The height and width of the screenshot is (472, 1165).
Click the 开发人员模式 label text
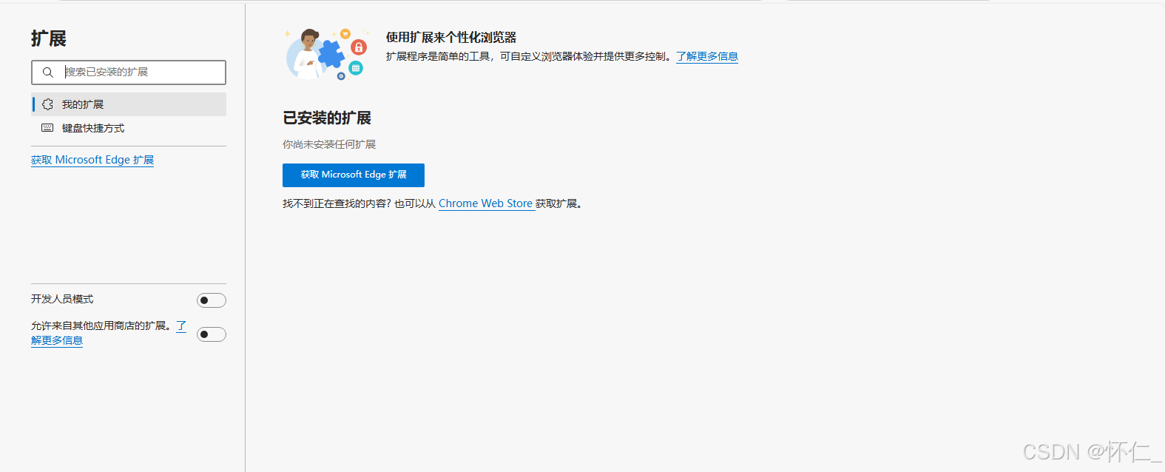62,299
